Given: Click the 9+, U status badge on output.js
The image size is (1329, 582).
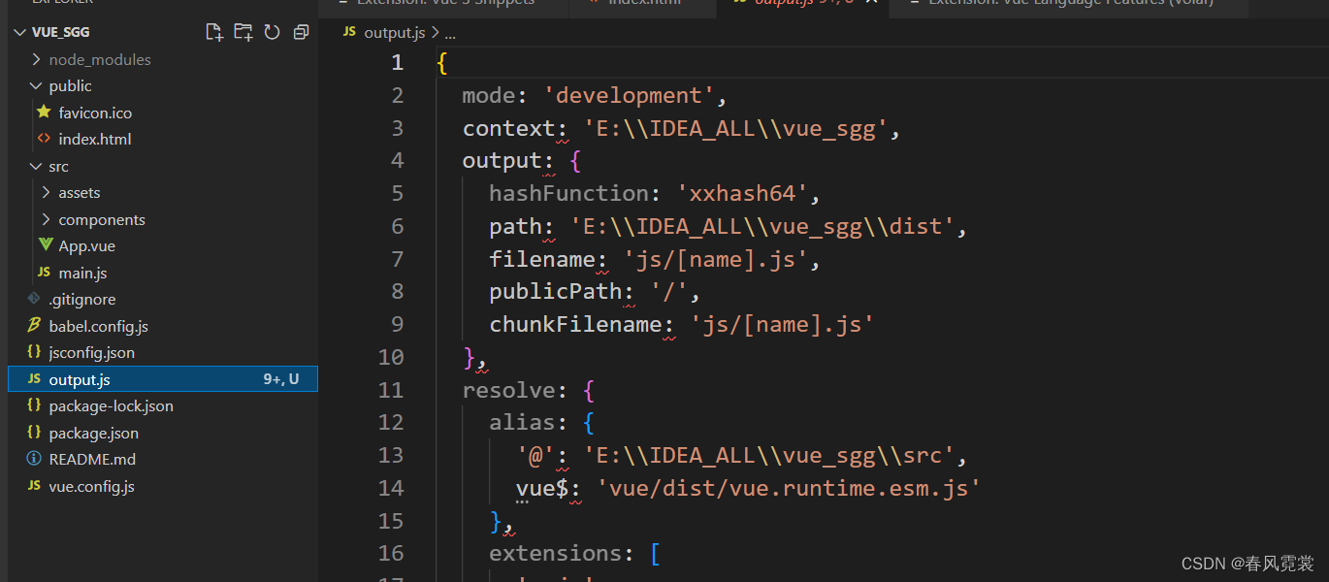Looking at the screenshot, I should [281, 379].
